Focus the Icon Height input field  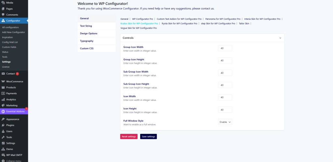[x=225, y=110]
